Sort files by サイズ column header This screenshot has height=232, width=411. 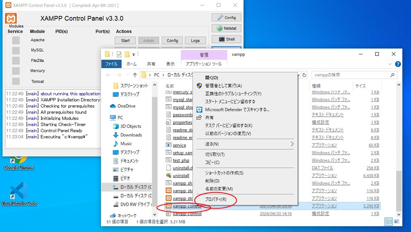360,86
